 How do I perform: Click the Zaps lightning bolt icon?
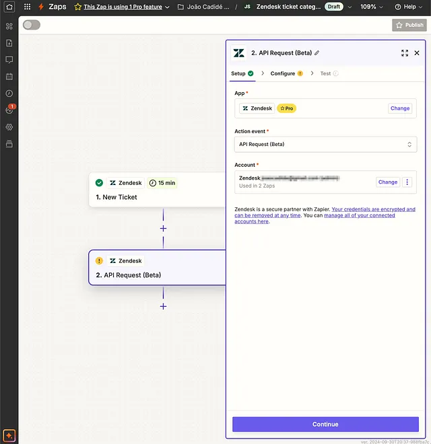pyautogui.click(x=41, y=7)
